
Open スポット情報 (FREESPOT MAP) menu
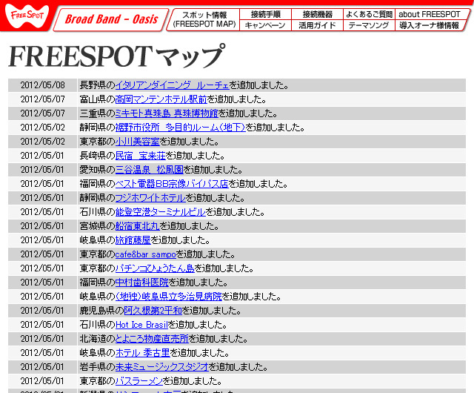(x=204, y=19)
